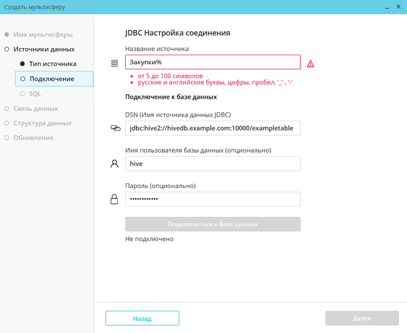Screen dimensions: 407x333
Task: Go to the SQL substep
Action: point(35,94)
